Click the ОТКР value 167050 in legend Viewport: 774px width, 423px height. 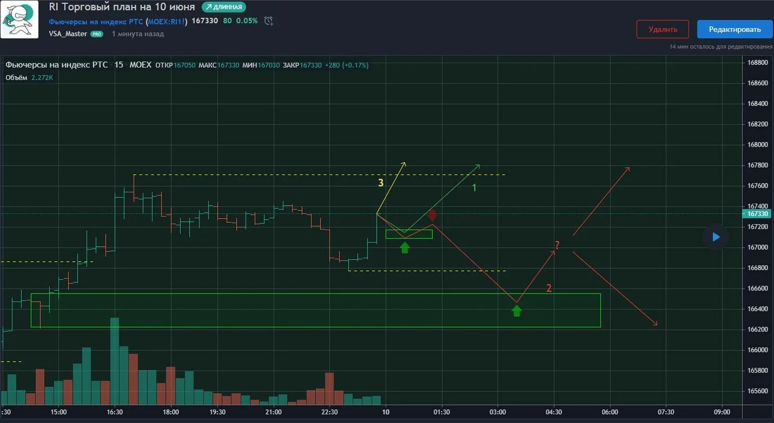click(x=184, y=65)
